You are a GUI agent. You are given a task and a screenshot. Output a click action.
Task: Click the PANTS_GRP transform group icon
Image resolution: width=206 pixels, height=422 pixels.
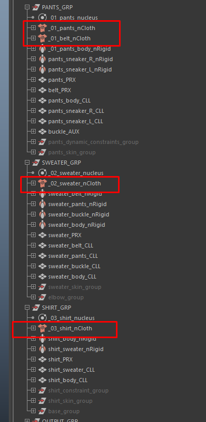(x=36, y=7)
